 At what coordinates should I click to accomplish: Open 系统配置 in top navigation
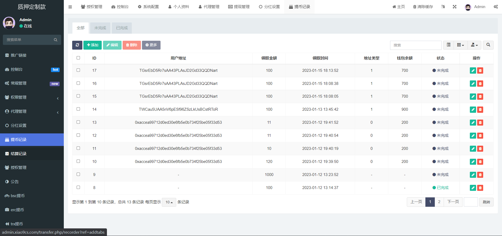148,7
